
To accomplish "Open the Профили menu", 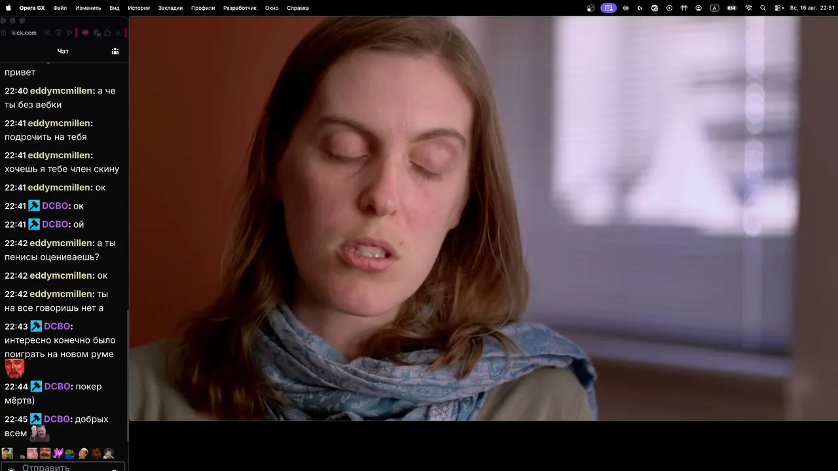I will click(x=203, y=8).
